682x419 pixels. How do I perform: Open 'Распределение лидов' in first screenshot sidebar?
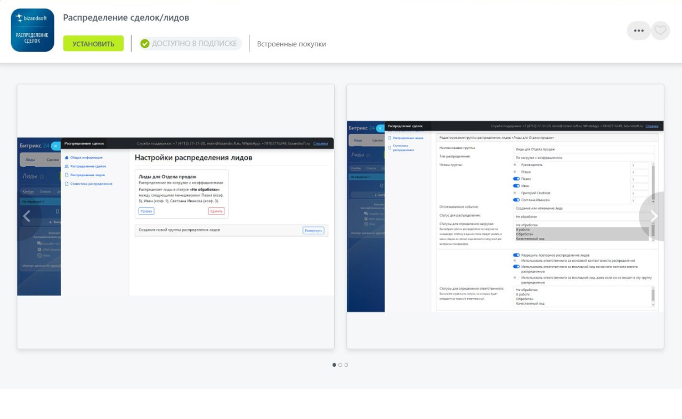coord(87,175)
